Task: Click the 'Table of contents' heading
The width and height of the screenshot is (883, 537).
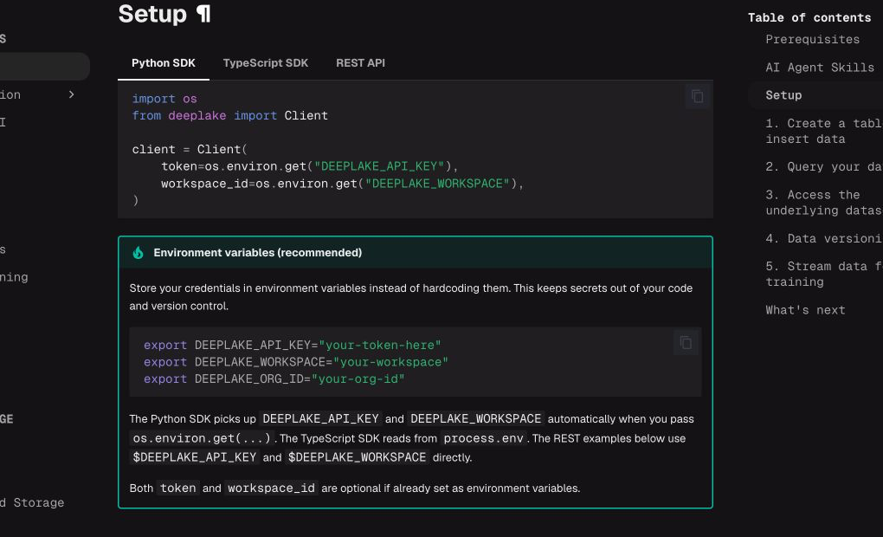Action: [x=809, y=17]
